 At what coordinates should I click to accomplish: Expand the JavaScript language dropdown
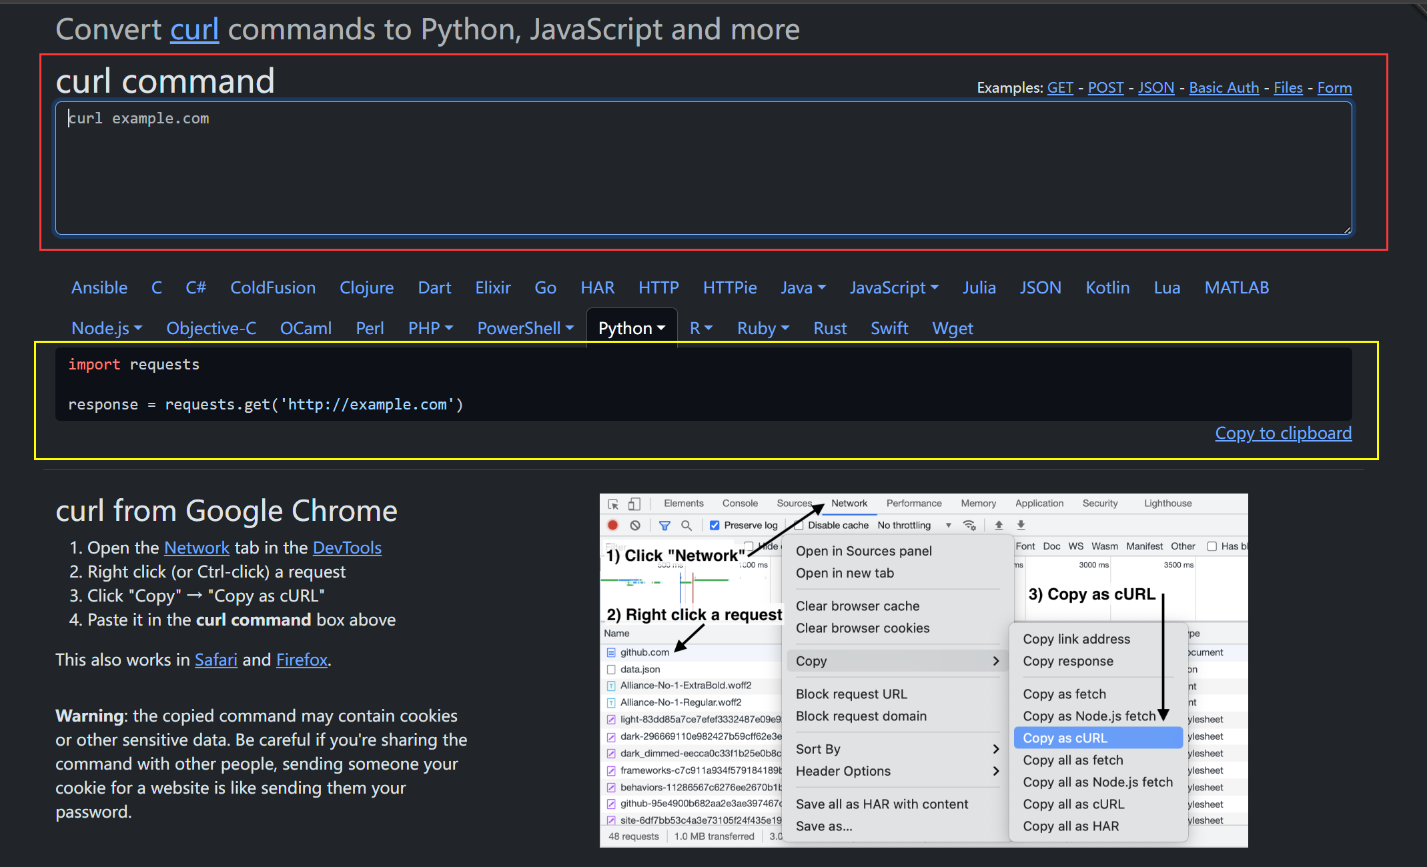pyautogui.click(x=894, y=287)
